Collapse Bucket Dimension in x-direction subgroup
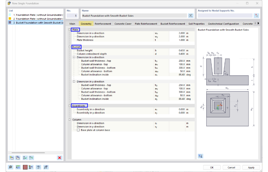The image size is (268, 172). click(x=74, y=57)
